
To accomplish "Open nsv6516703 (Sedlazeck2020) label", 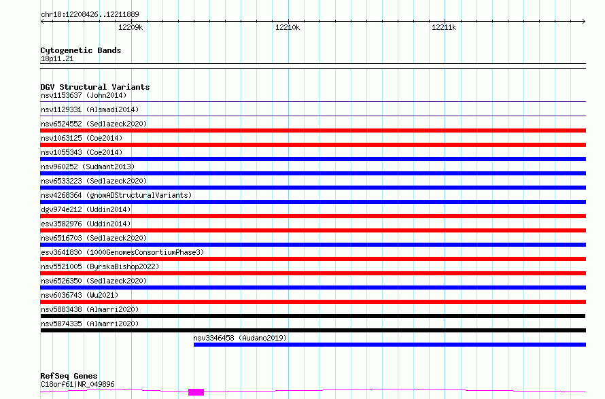I will [94, 238].
